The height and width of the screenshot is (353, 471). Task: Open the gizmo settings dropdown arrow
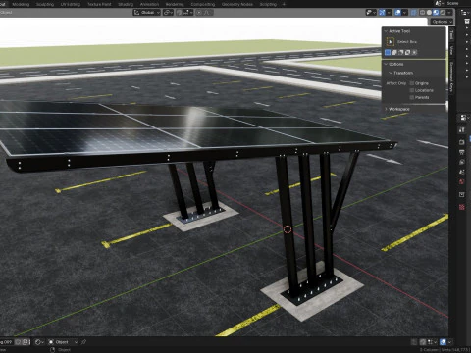coord(389,13)
